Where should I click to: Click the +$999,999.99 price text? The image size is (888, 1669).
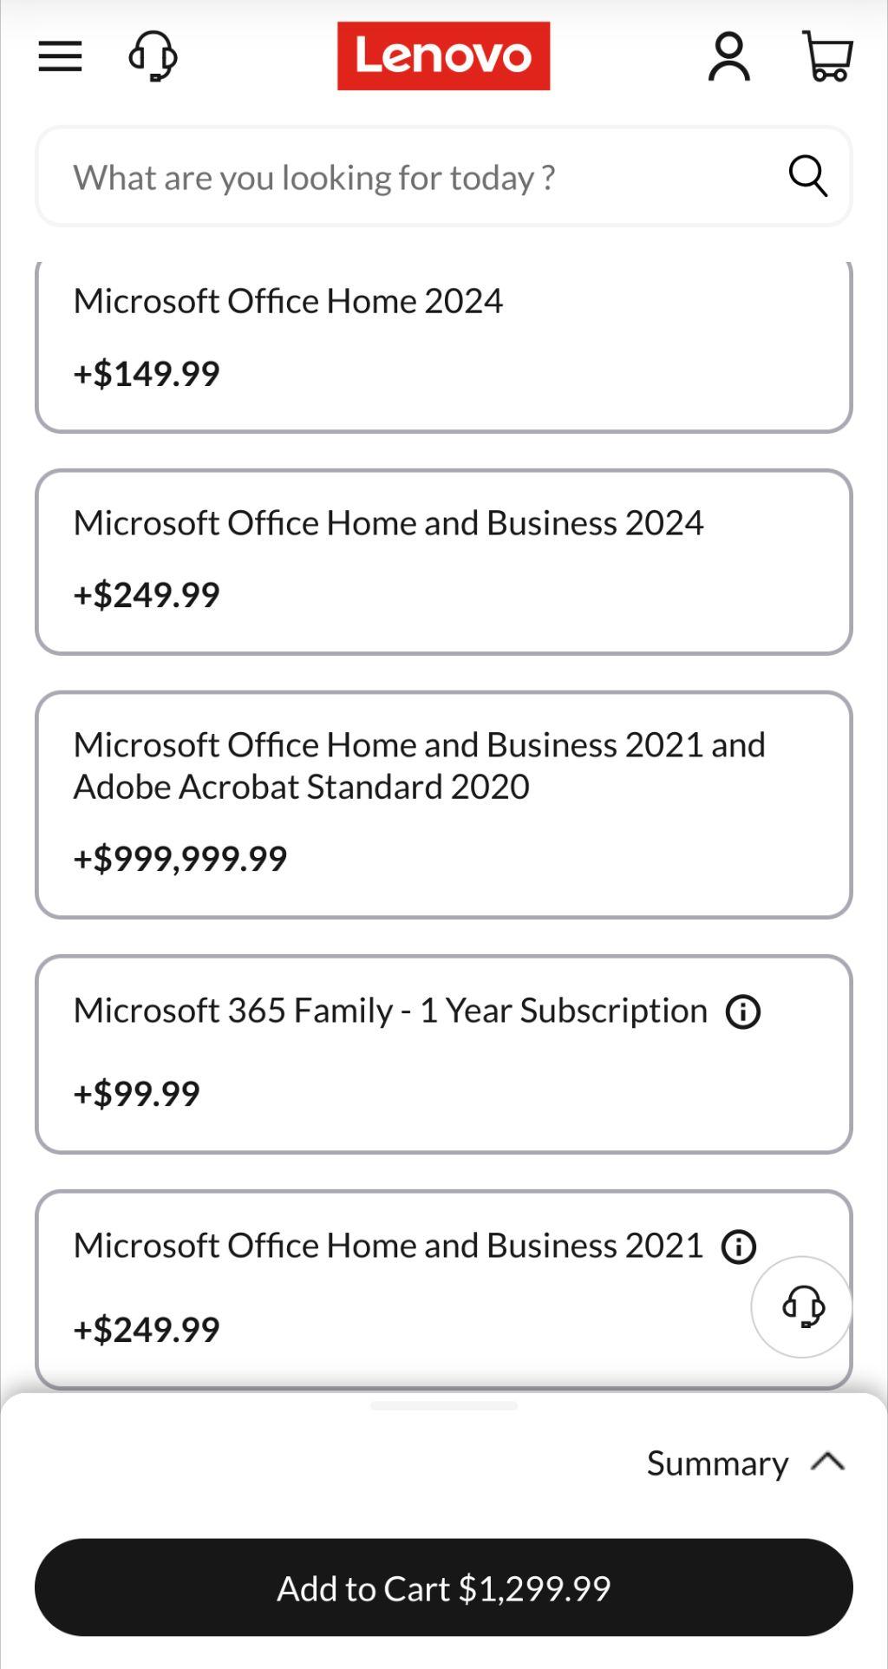tap(180, 859)
